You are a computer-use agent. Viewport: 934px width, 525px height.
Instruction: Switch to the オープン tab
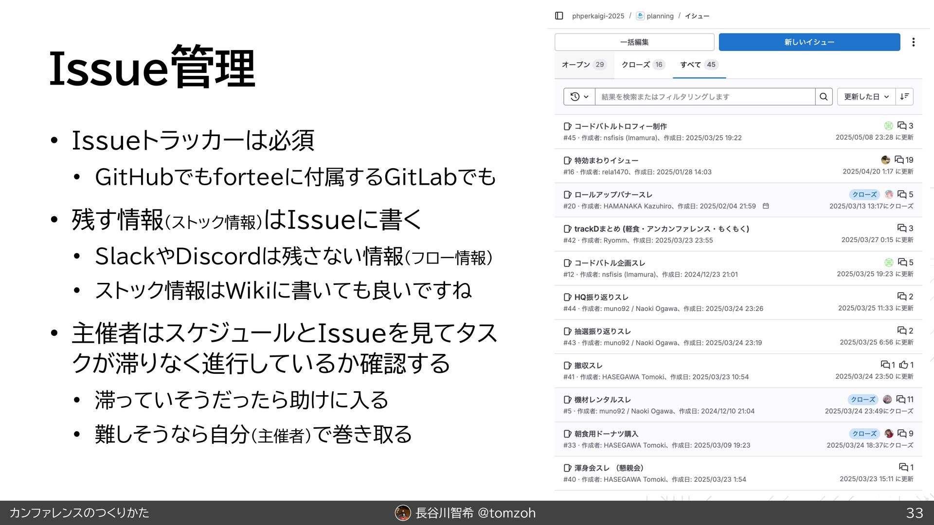click(x=583, y=65)
